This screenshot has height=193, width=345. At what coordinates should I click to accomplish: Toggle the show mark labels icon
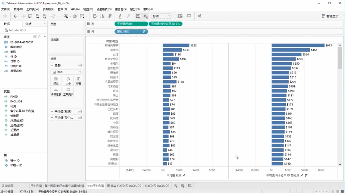(x=138, y=16)
